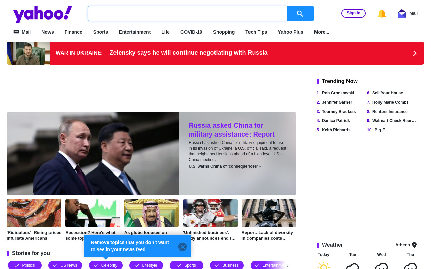Click the small envelope icon in the nav bar
The height and width of the screenshot is (269, 431).
click(16, 32)
